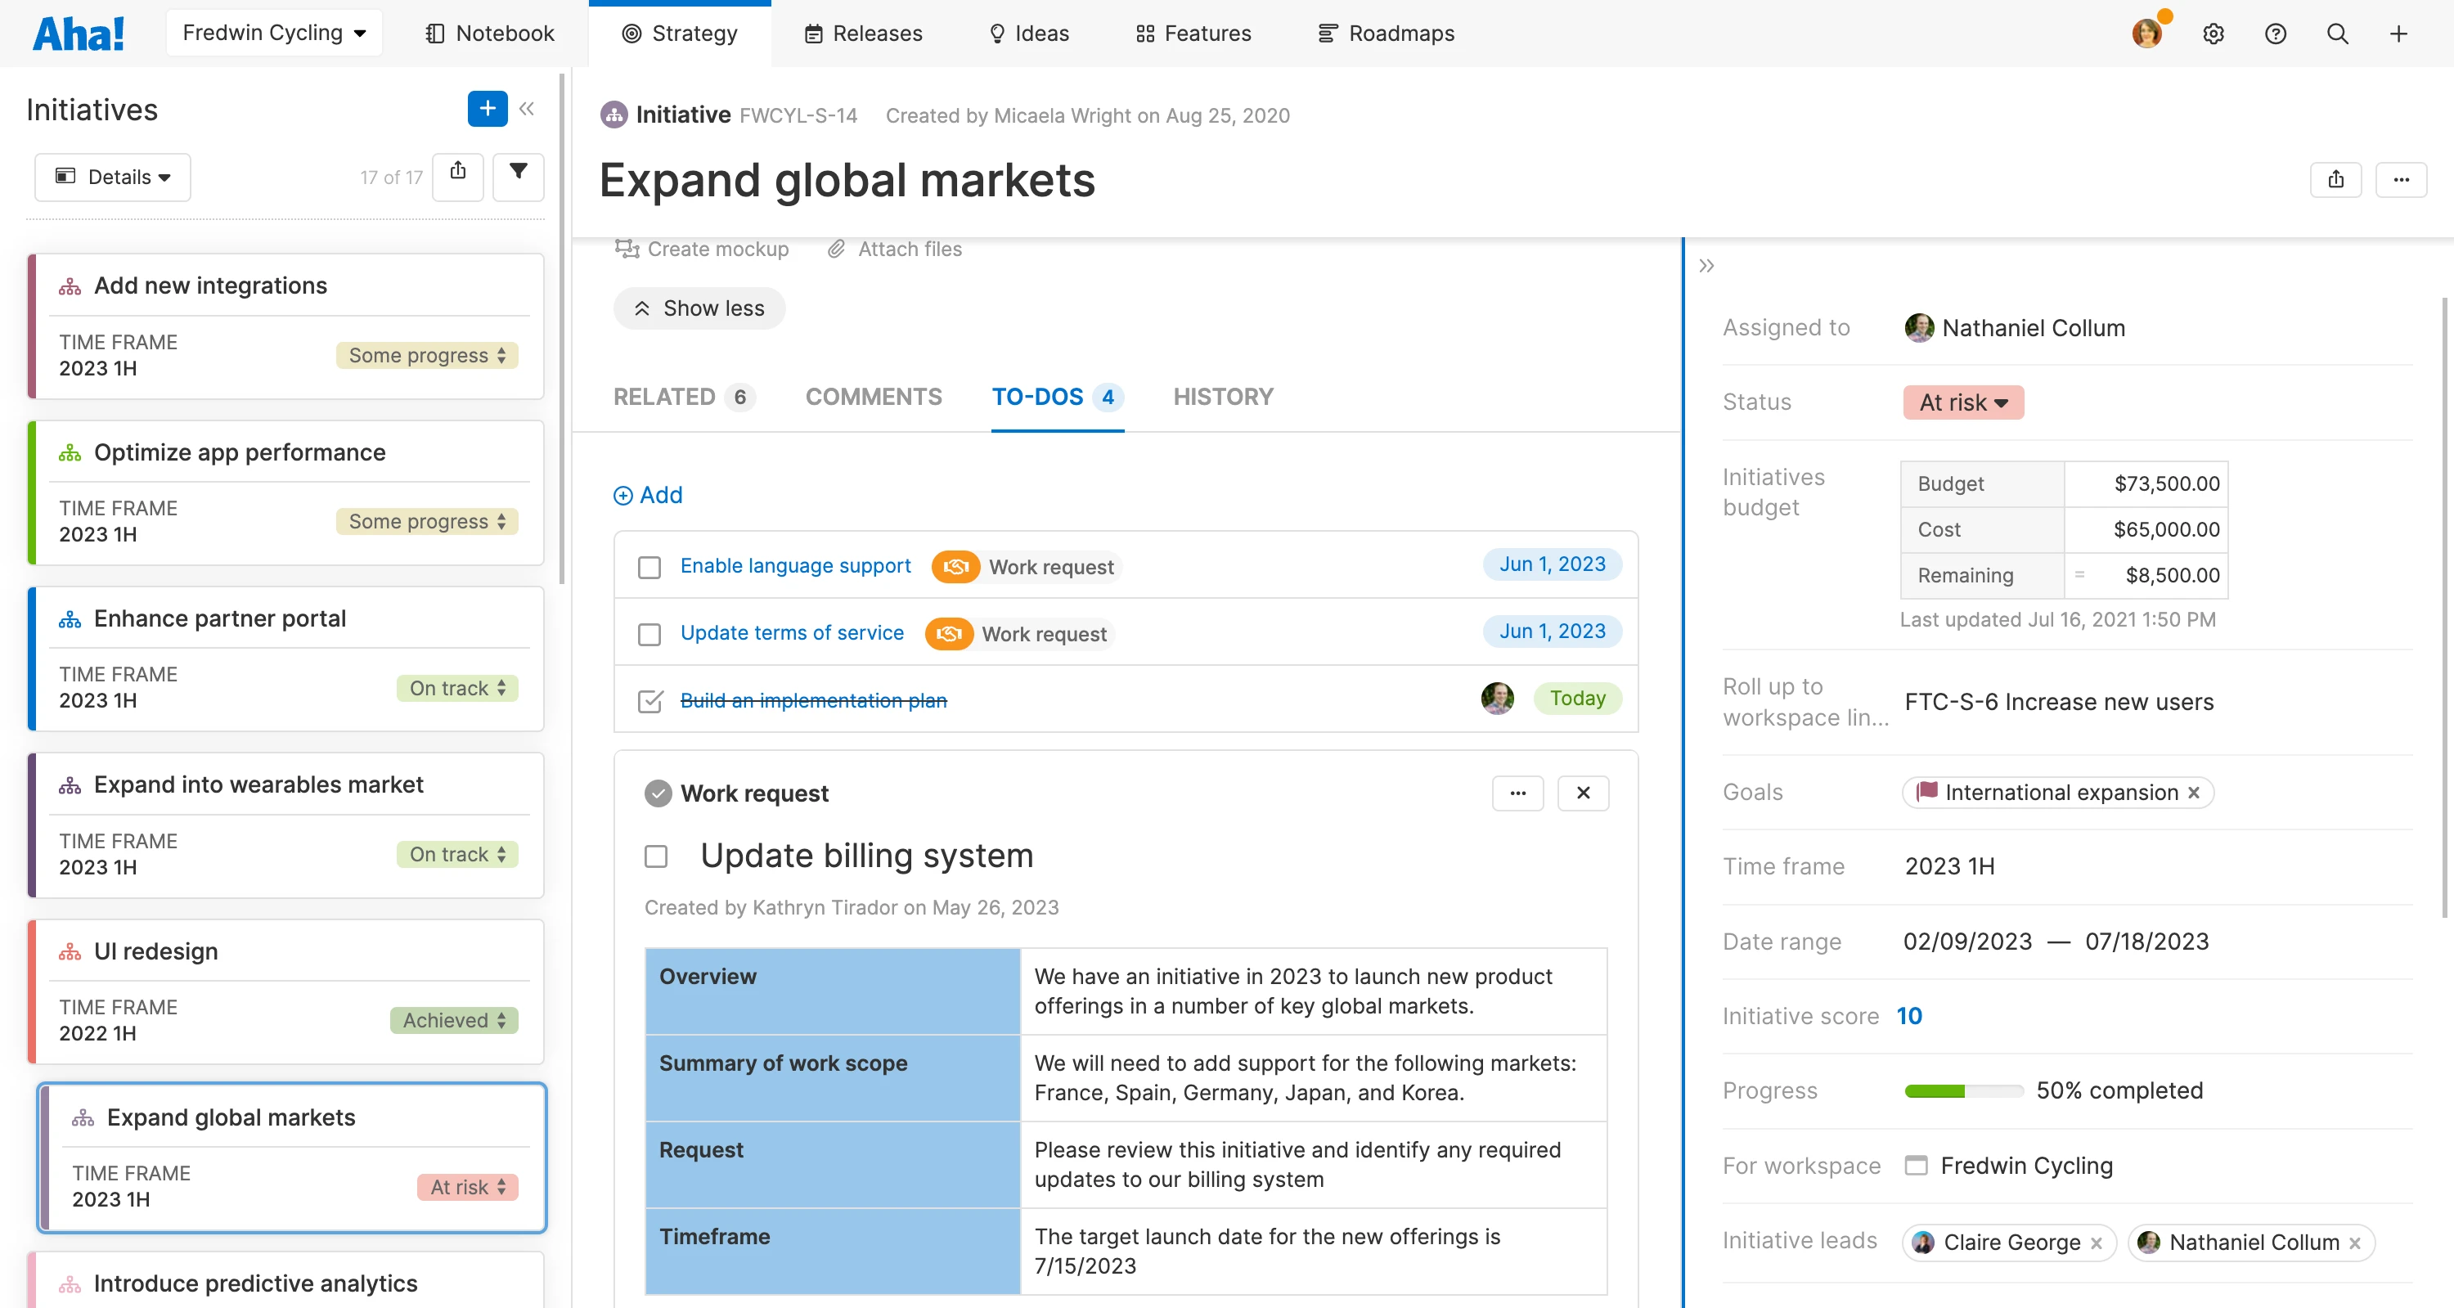The image size is (2454, 1308).
Task: Open the help question mark icon
Action: (2275, 34)
